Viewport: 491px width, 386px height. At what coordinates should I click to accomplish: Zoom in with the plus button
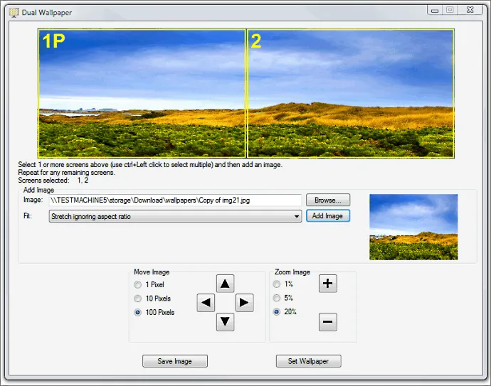click(327, 284)
